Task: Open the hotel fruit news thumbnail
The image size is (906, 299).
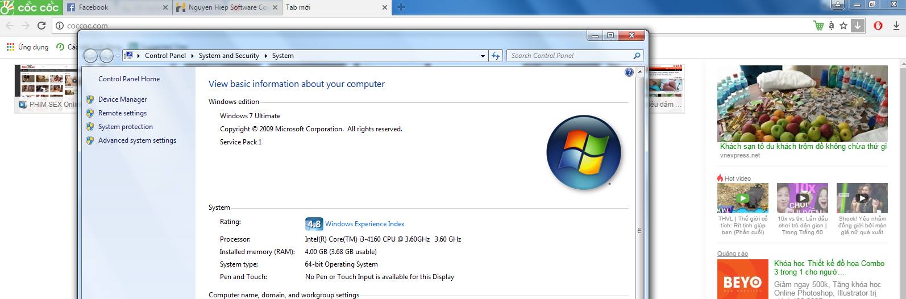Action: 802,103
